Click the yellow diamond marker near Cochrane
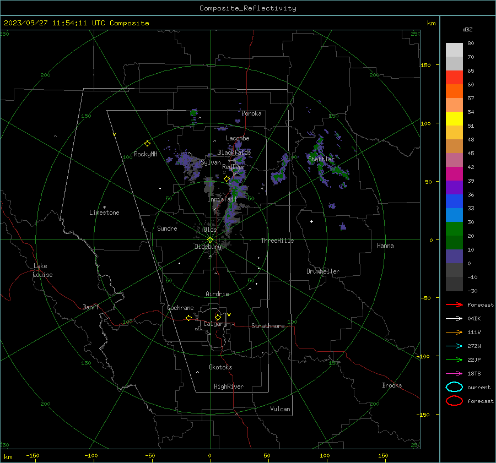Viewport: 496px width, 463px height. (x=188, y=318)
